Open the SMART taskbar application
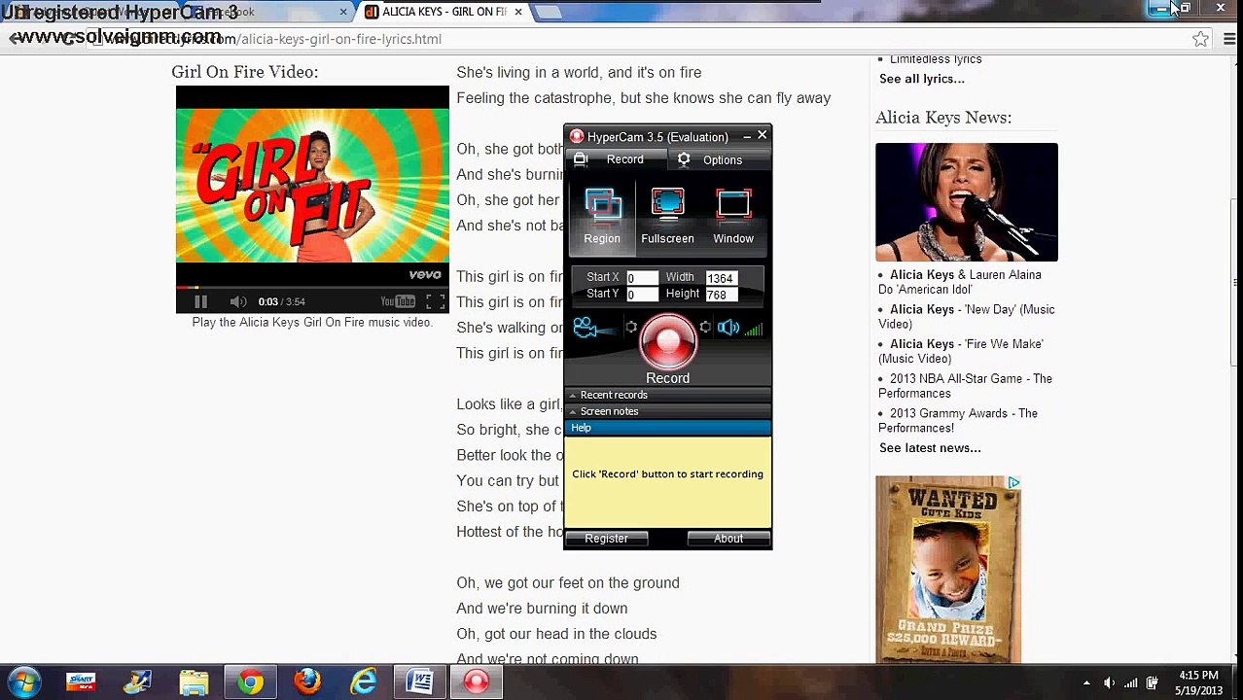The width and height of the screenshot is (1243, 700). [81, 682]
